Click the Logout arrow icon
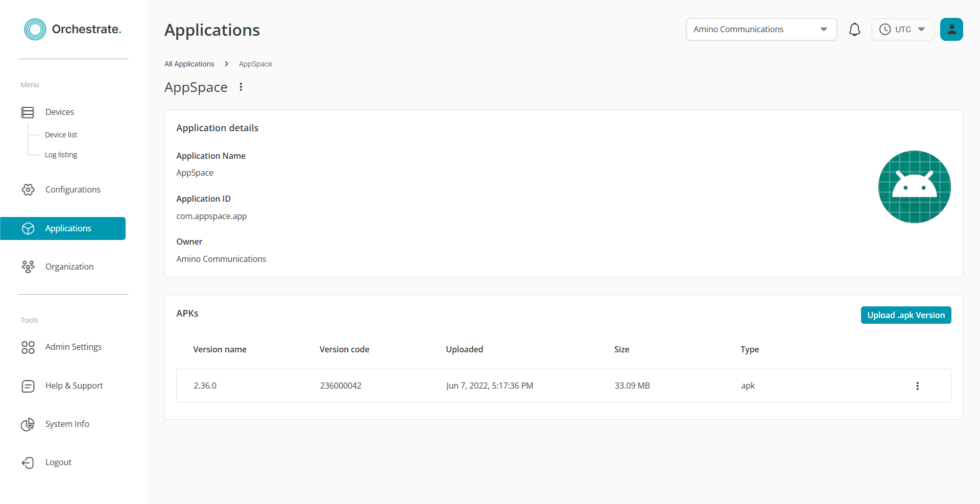This screenshot has height=504, width=980. point(28,463)
